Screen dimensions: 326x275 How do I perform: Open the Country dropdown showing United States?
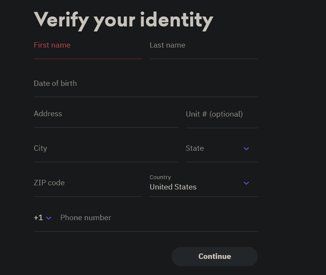pyautogui.click(x=173, y=187)
